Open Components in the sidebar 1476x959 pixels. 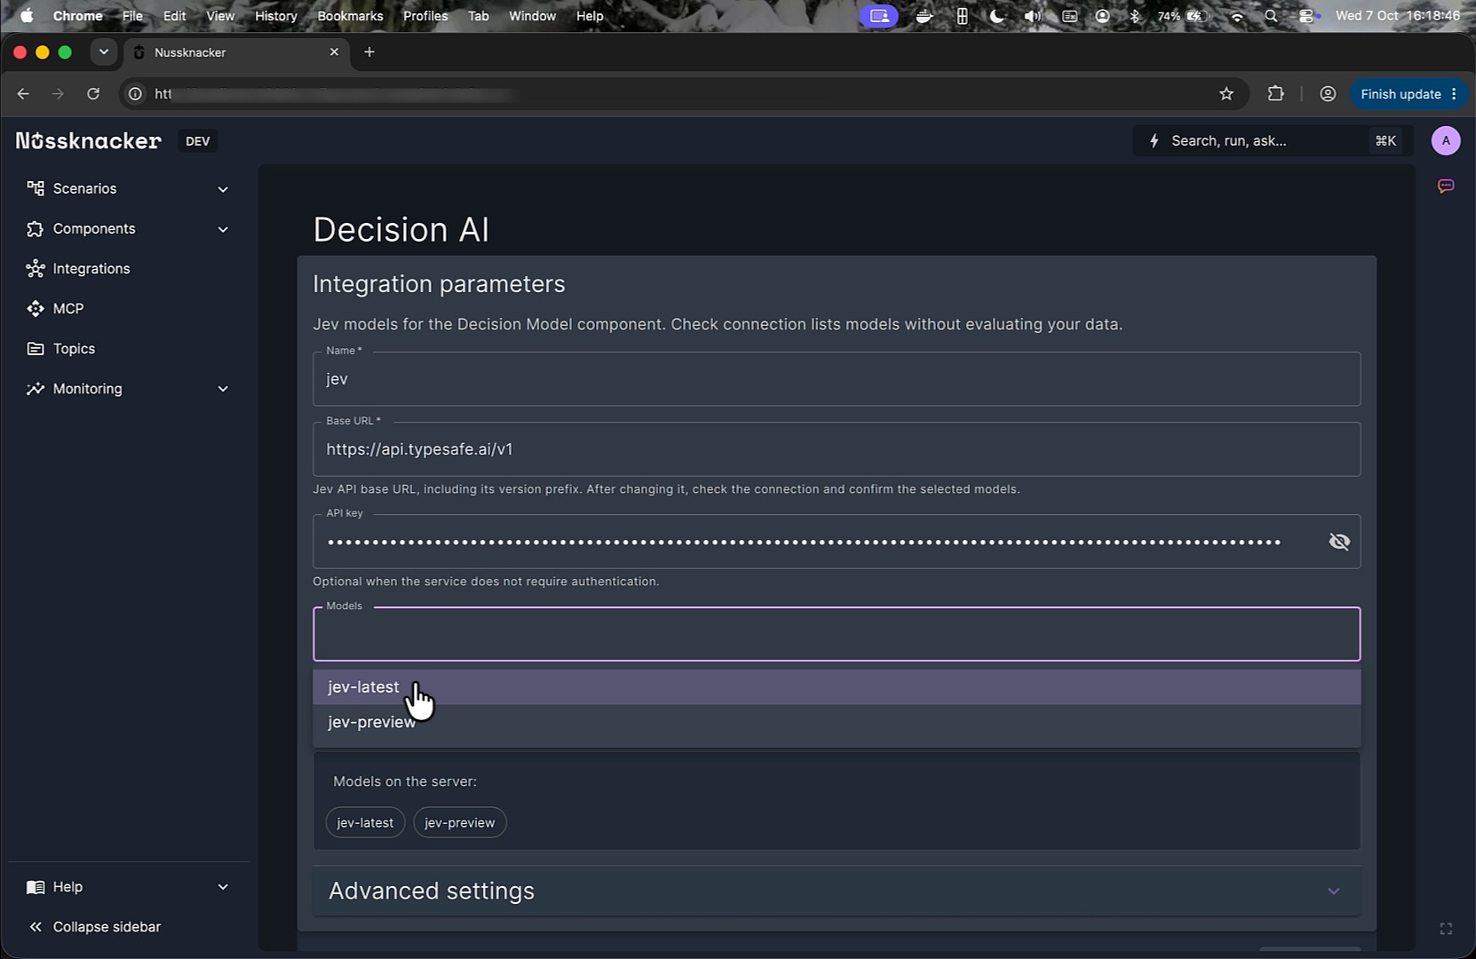click(129, 228)
